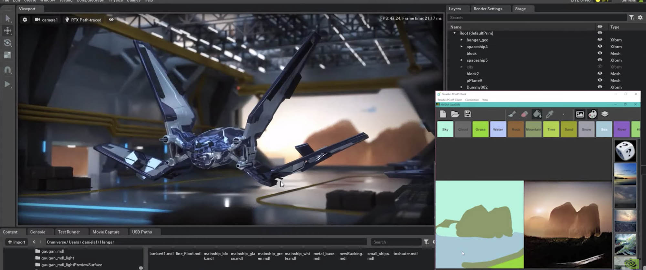Image resolution: width=646 pixels, height=270 pixels.
Task: Select the eyedropper tool in GauGAN
Action: click(549, 114)
